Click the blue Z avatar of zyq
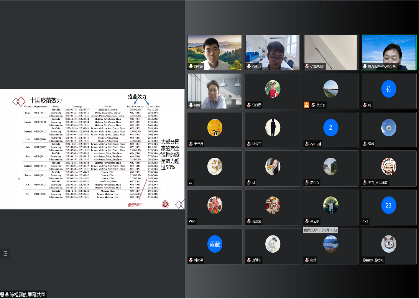The height and width of the screenshot is (299, 419). coord(330,127)
